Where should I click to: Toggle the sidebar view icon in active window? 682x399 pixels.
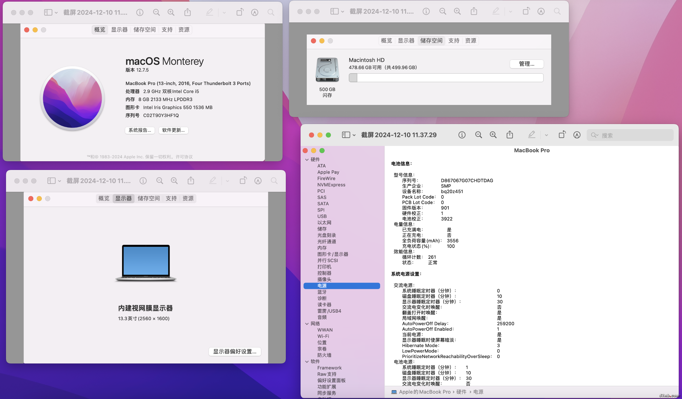[x=346, y=135]
